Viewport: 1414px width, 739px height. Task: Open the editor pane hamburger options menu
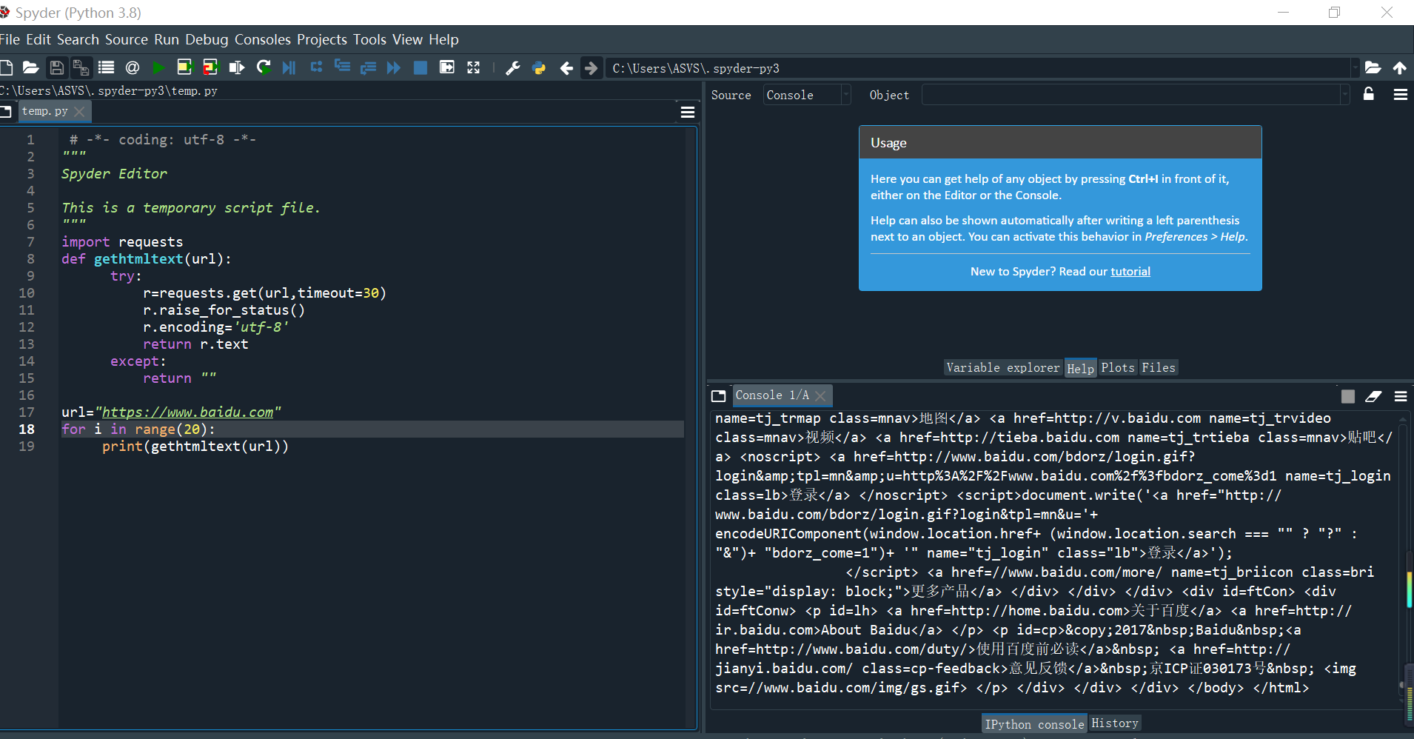pos(688,112)
